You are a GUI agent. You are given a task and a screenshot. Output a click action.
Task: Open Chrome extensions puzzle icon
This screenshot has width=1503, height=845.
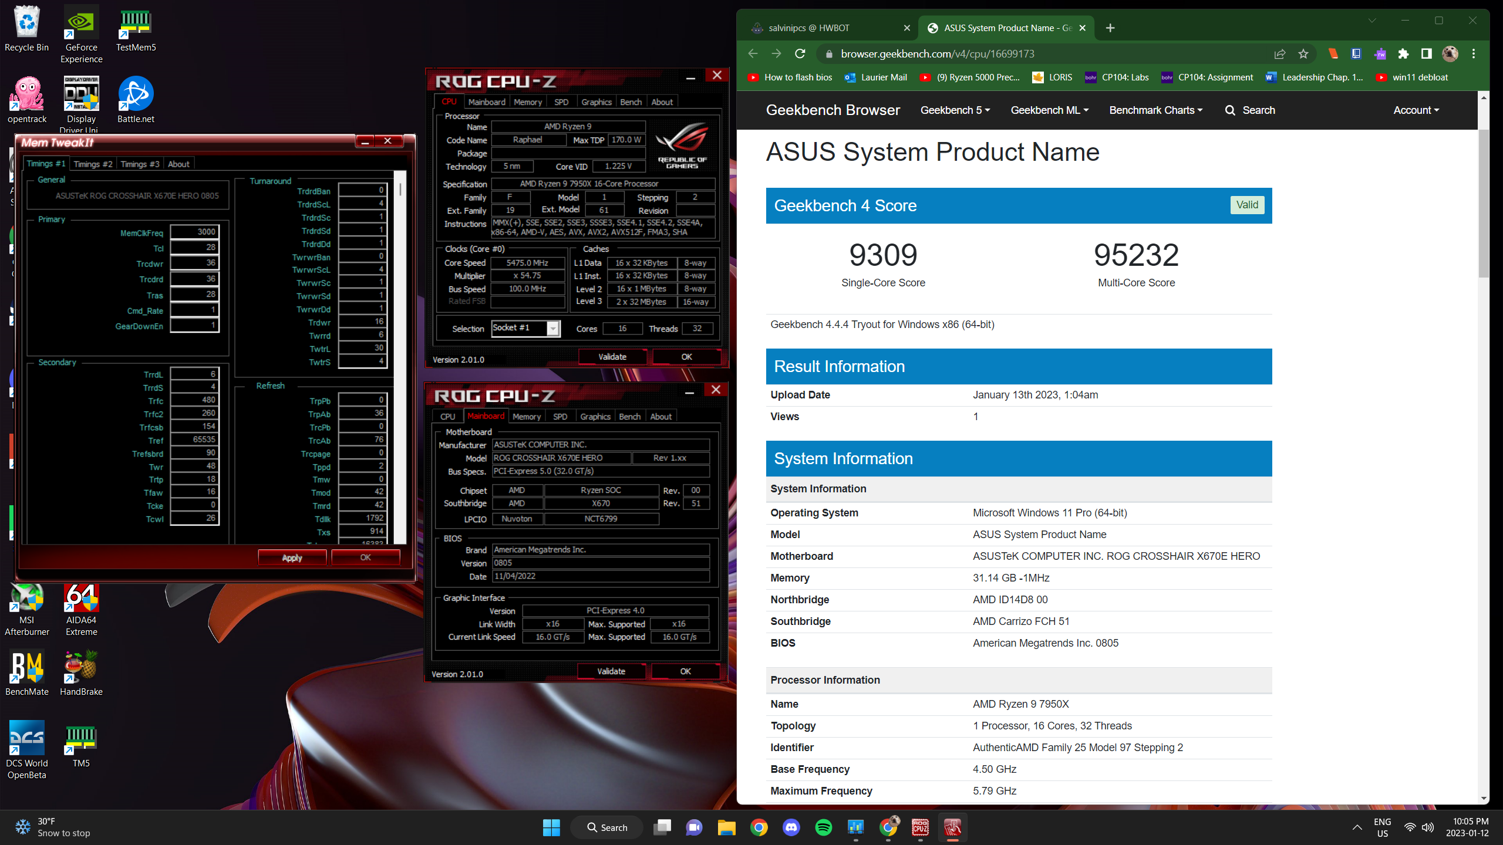tap(1403, 54)
